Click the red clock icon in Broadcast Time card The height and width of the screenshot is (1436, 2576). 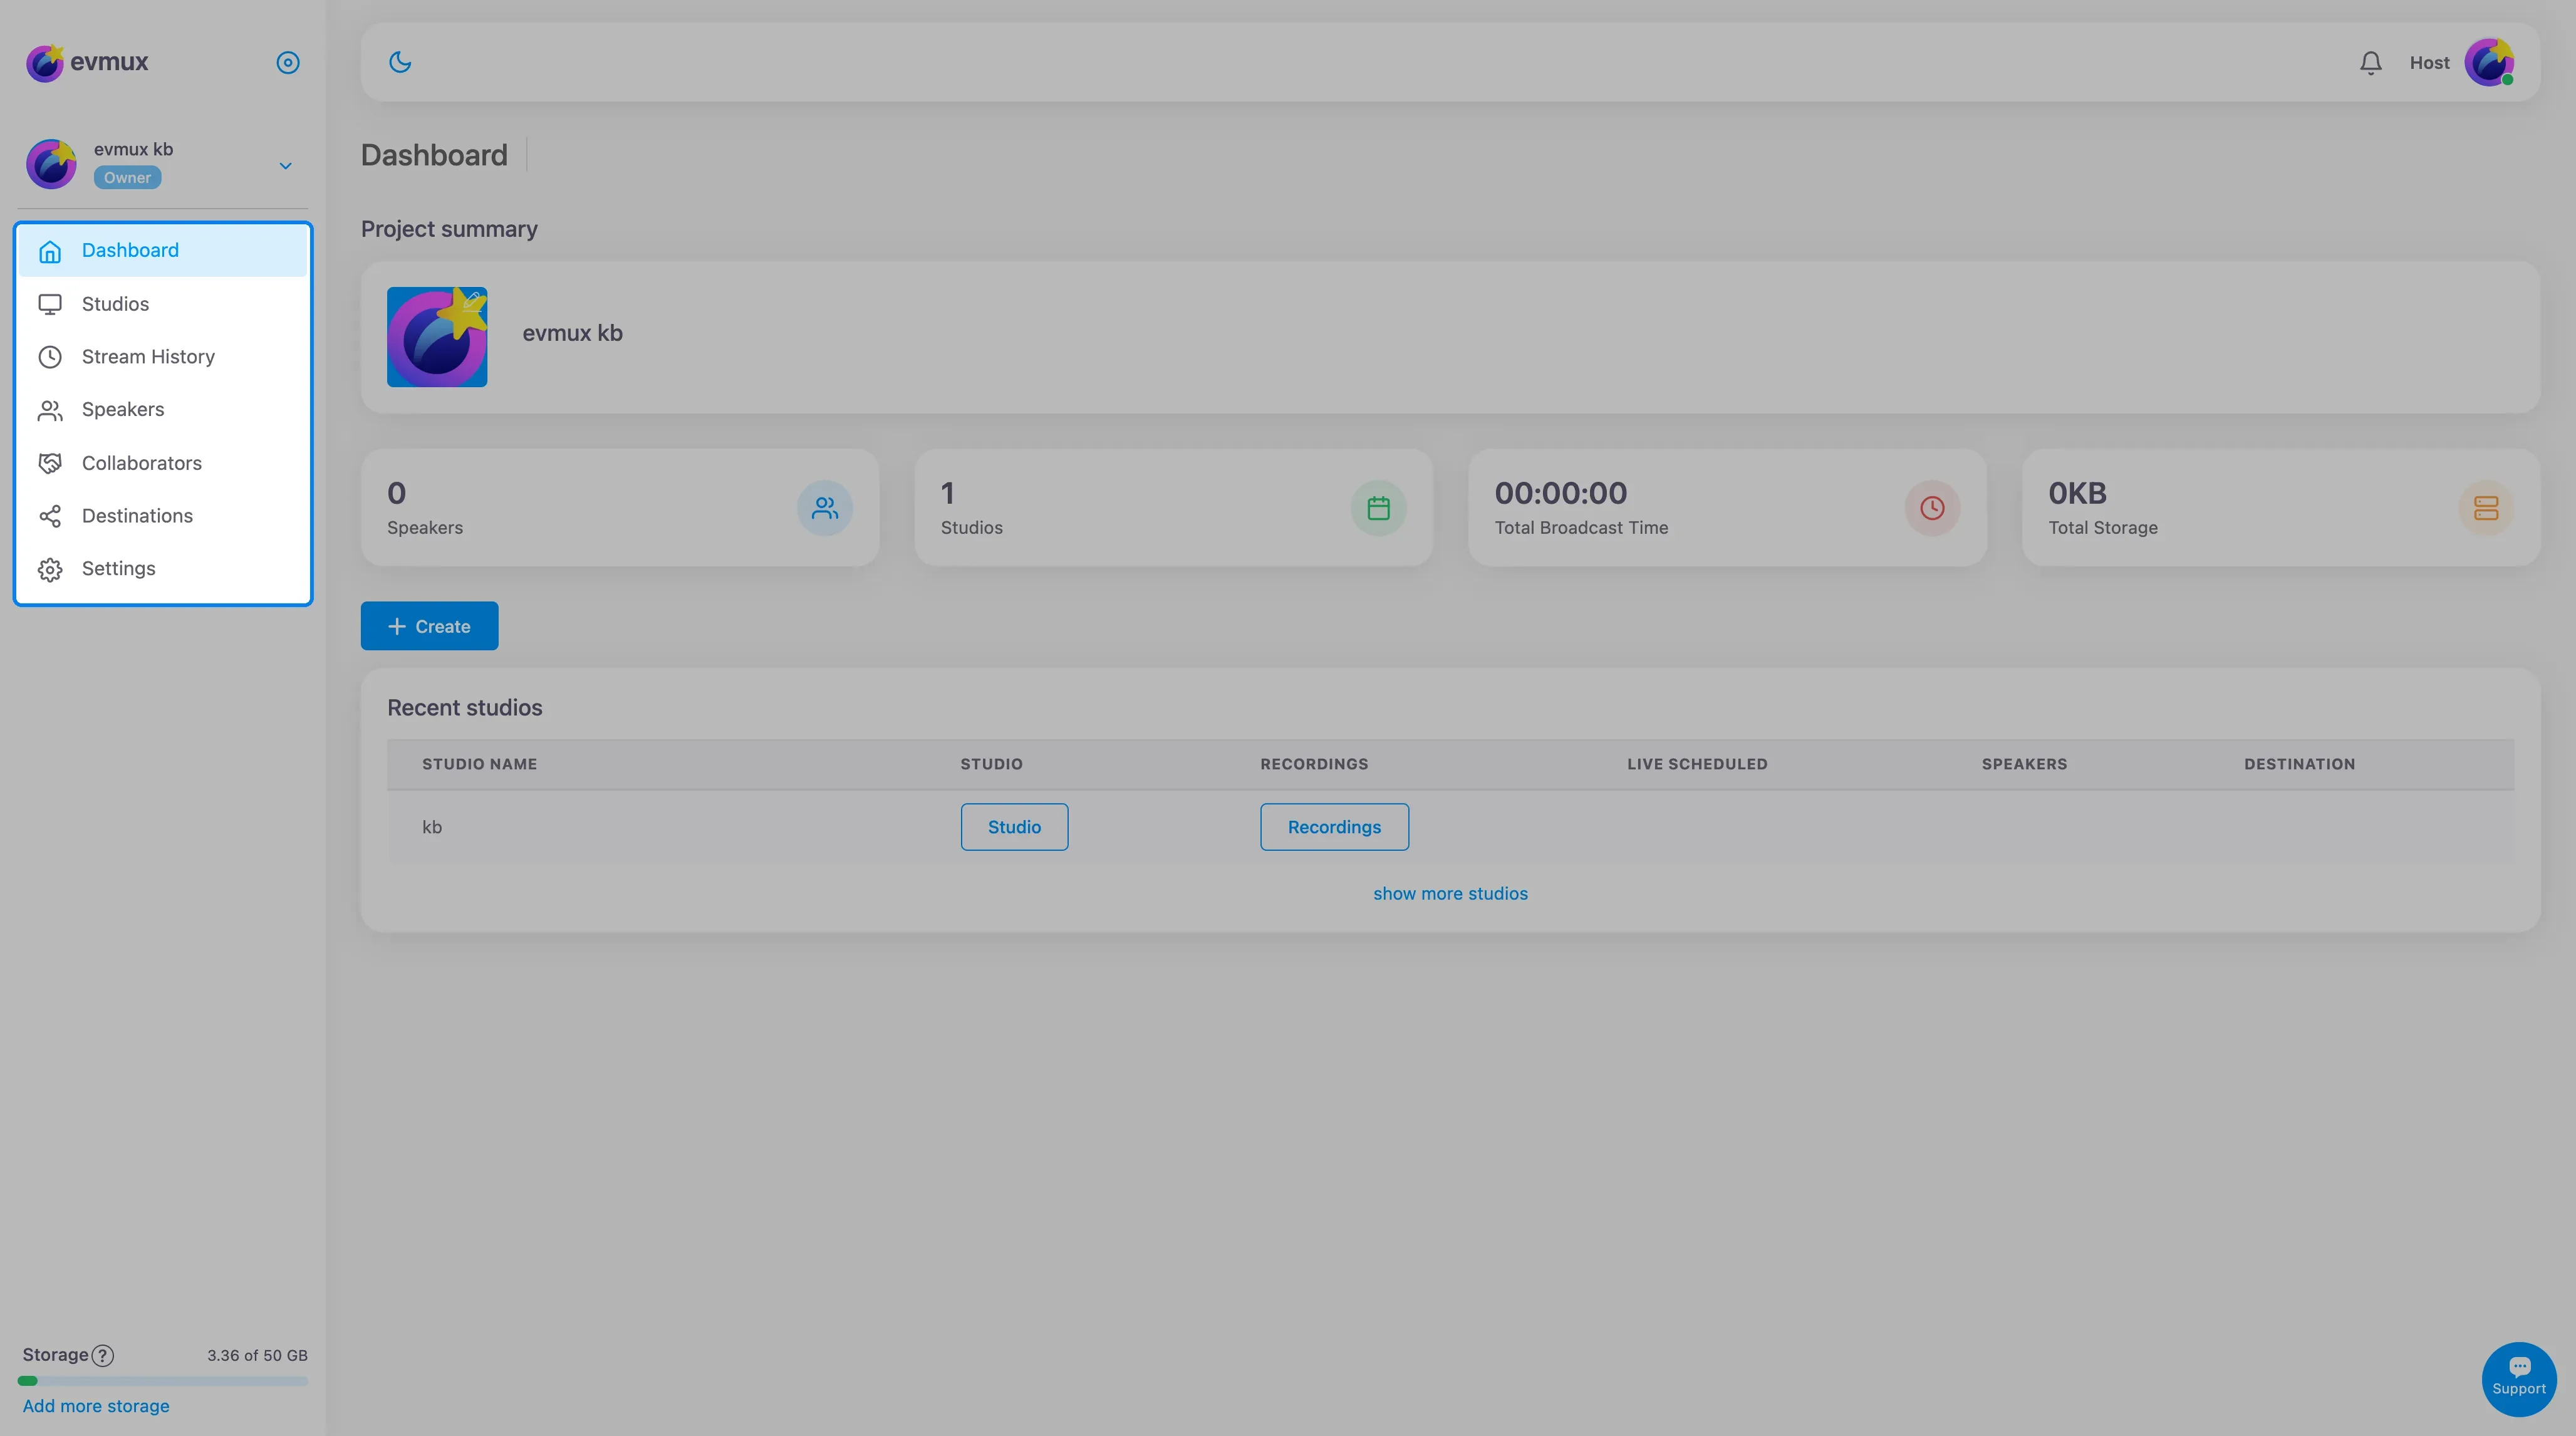pos(1932,508)
